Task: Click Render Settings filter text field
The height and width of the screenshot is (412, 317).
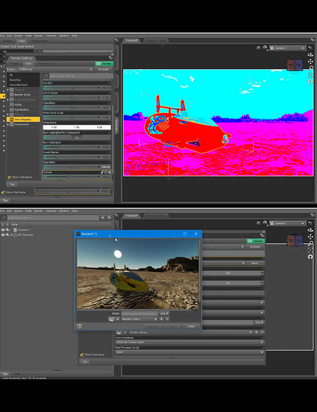Action: pyautogui.click(x=81, y=76)
